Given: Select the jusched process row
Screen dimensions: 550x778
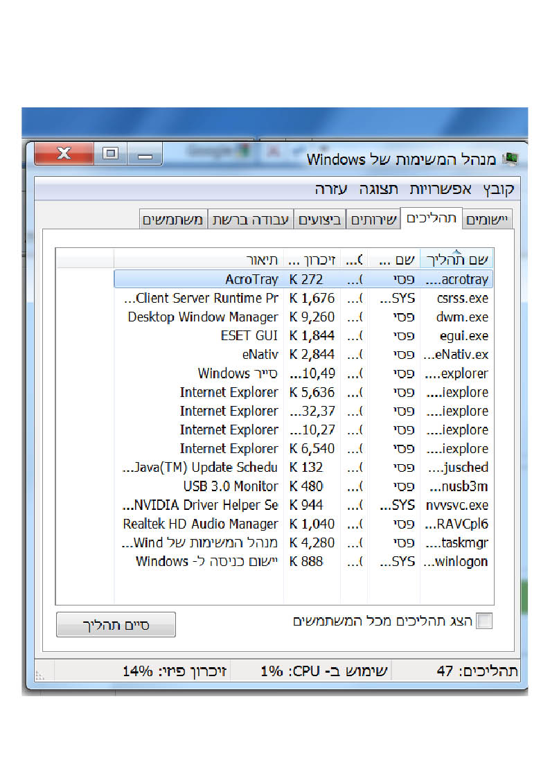Looking at the screenshot, I should coord(303,468).
